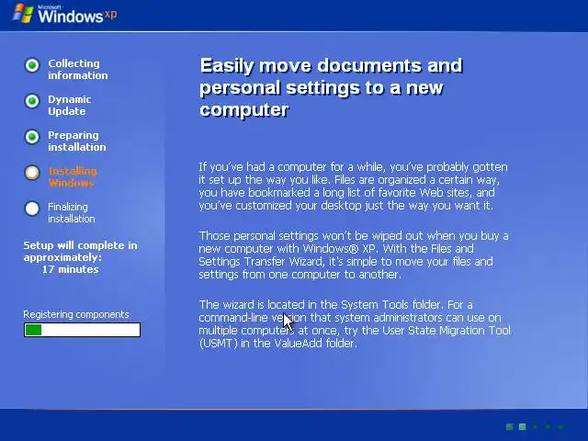Click the "Finalizing installation" step label

point(72,212)
